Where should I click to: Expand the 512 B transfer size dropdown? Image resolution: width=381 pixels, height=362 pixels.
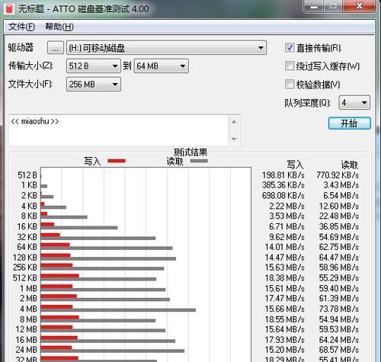(94, 66)
